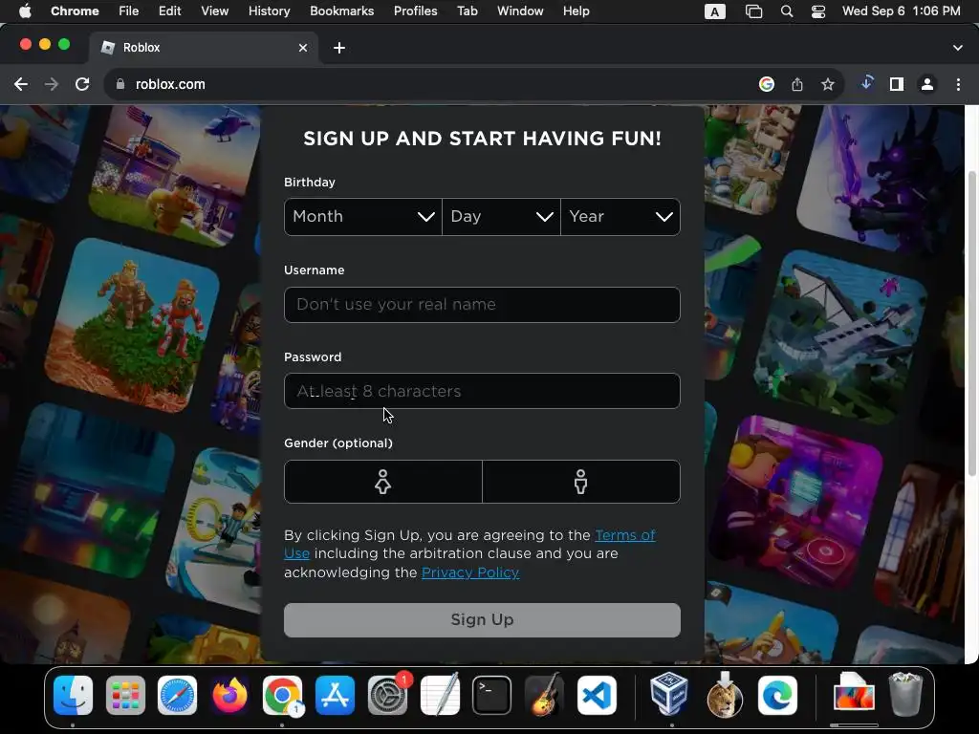979x734 pixels.
Task: Open the View menu
Action: point(215,11)
